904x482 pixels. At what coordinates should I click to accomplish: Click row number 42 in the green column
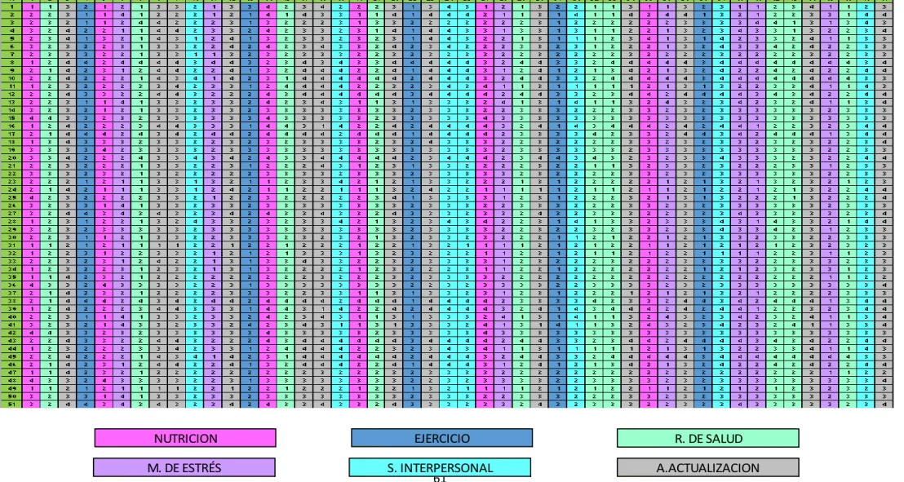[12, 333]
